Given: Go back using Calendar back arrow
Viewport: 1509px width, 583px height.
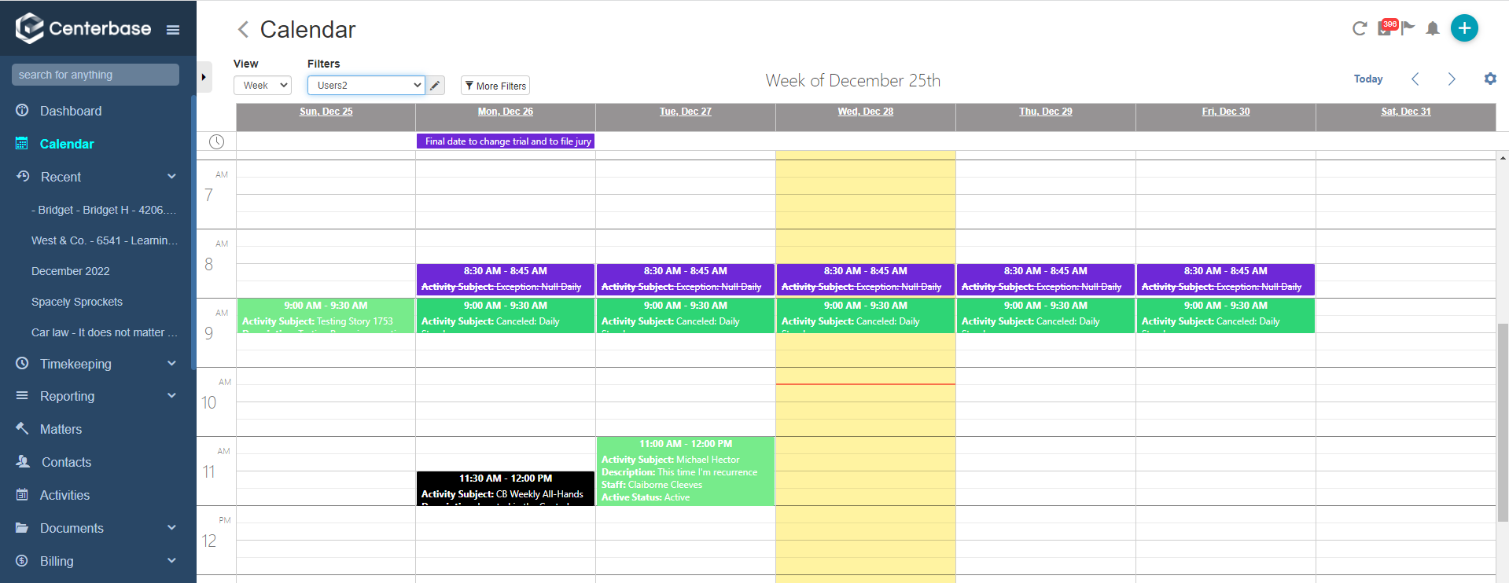Looking at the screenshot, I should click(243, 30).
